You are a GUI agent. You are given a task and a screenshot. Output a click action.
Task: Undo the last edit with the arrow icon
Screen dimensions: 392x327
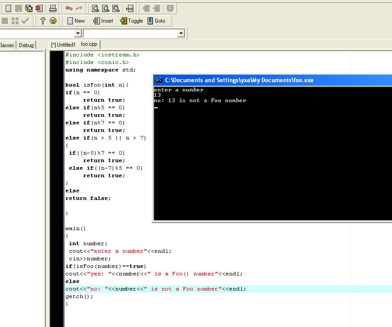coord(69,8)
